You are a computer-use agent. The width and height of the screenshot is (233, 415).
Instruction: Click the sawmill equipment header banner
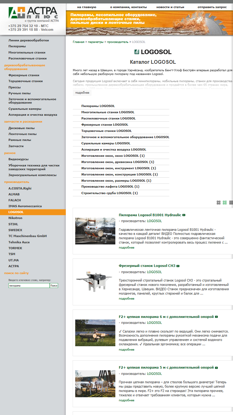click(149, 23)
